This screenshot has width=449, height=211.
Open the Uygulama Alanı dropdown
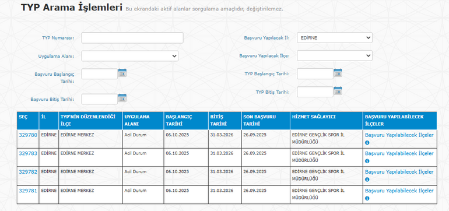coord(129,56)
